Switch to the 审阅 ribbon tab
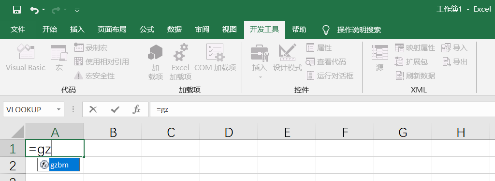This screenshot has height=181, width=495. [x=202, y=30]
